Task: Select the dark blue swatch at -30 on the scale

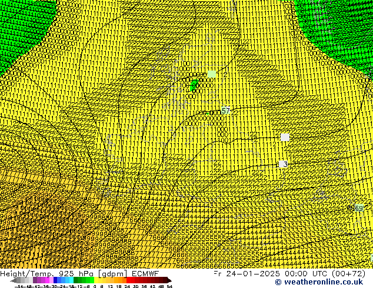Action: 55,280
